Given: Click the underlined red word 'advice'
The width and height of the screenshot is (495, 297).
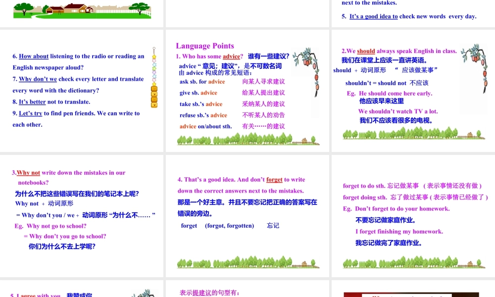Looking at the screenshot, I should pyautogui.click(x=231, y=56).
